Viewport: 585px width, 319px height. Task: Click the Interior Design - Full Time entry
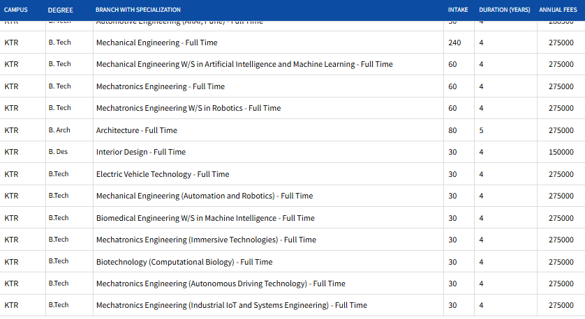click(140, 152)
